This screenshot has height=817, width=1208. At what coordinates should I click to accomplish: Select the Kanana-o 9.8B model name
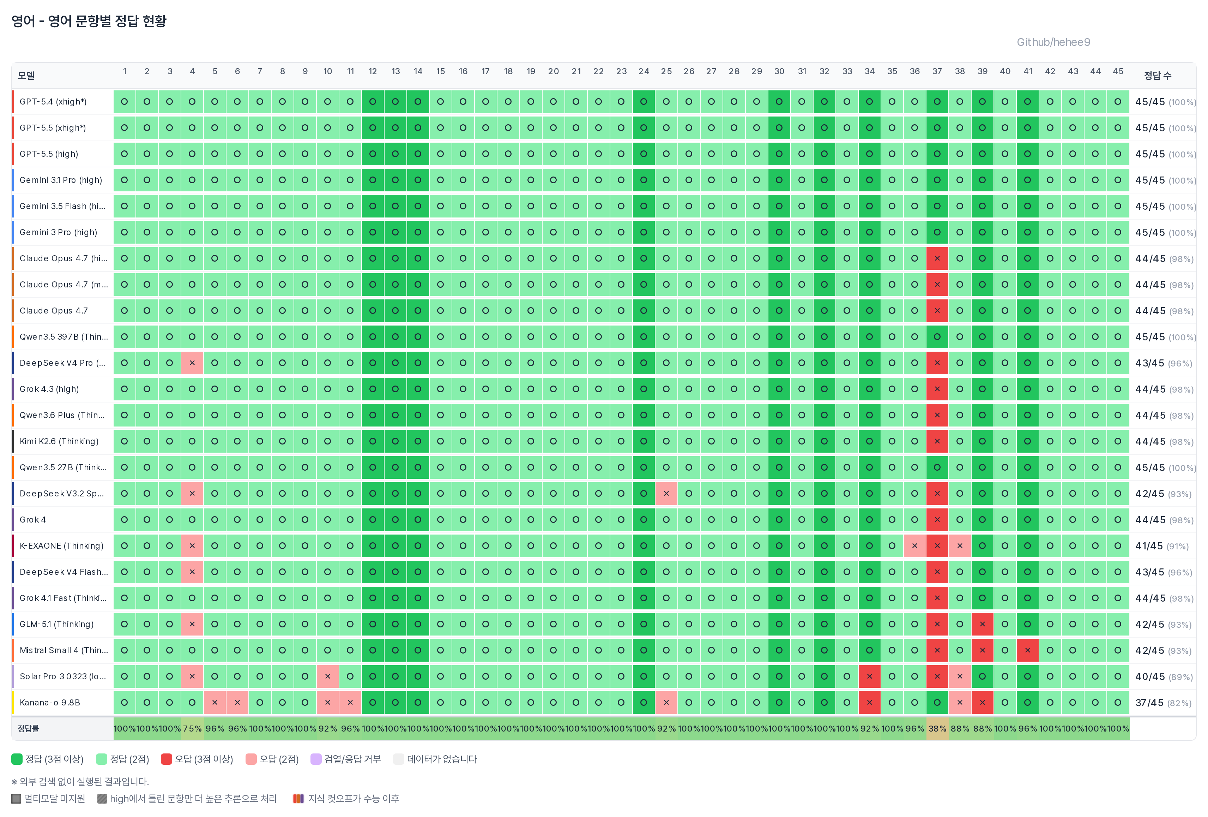click(50, 703)
